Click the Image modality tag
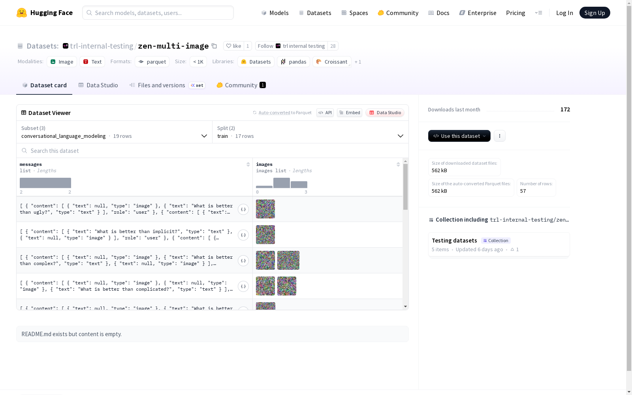 (62, 62)
